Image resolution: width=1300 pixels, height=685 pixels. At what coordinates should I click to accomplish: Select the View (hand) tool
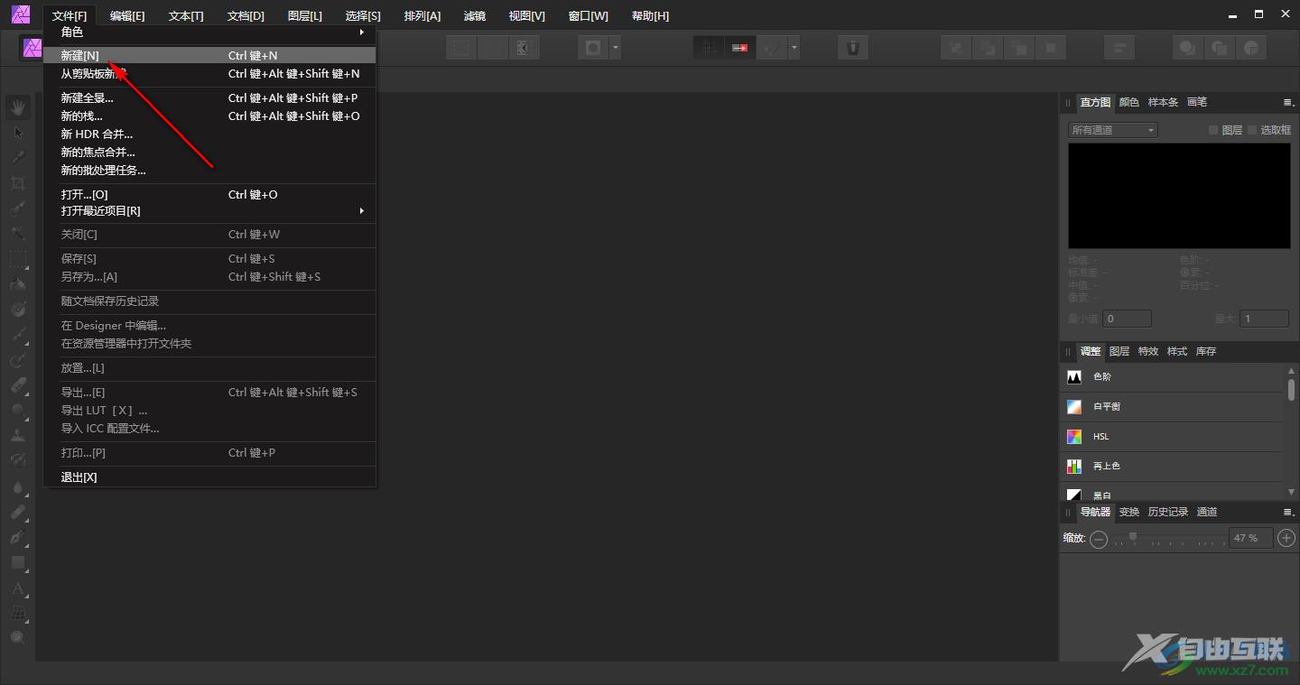point(18,107)
